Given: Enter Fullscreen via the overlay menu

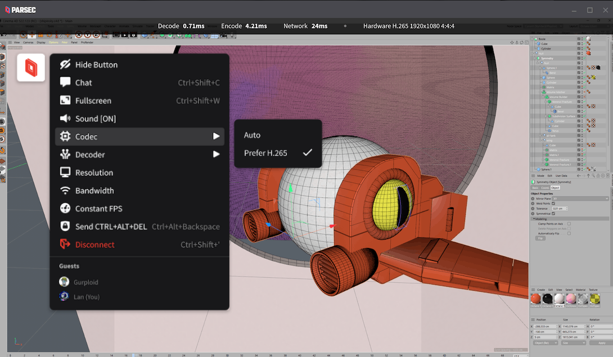Looking at the screenshot, I should [x=93, y=101].
